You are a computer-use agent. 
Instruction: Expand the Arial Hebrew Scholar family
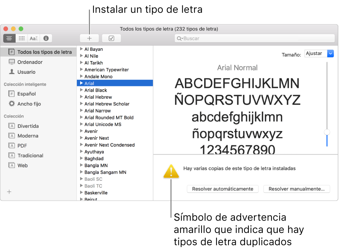[82, 103]
